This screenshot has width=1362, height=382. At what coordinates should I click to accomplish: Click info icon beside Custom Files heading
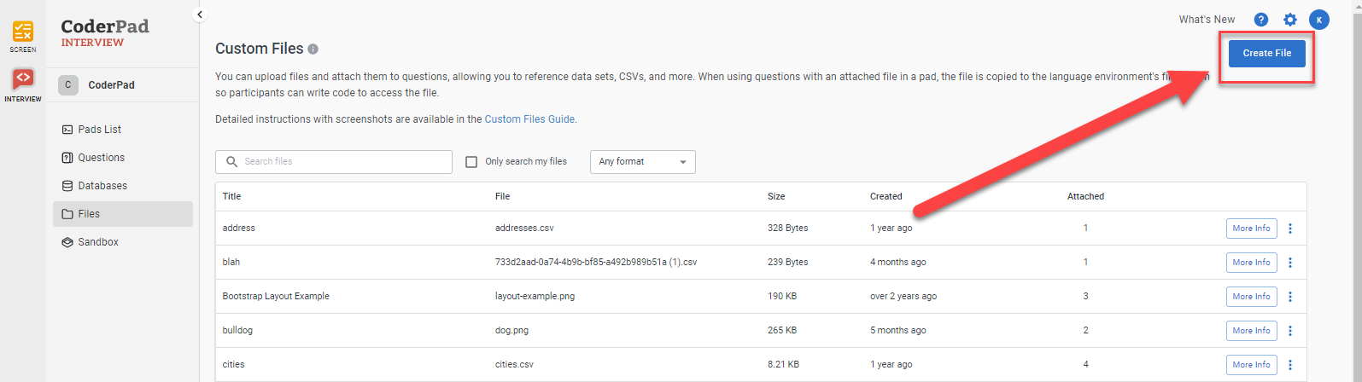[x=313, y=49]
